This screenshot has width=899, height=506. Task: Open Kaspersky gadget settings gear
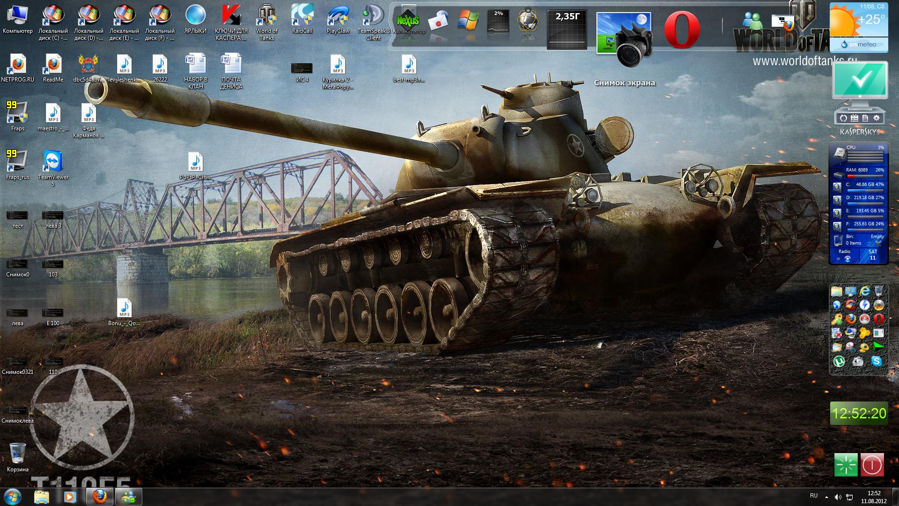tap(877, 118)
